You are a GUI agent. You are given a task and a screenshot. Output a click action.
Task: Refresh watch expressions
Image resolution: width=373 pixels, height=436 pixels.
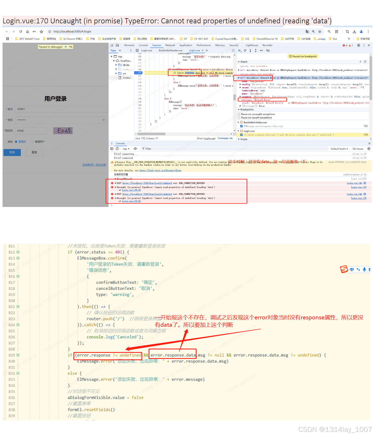pyautogui.click(x=365, y=62)
